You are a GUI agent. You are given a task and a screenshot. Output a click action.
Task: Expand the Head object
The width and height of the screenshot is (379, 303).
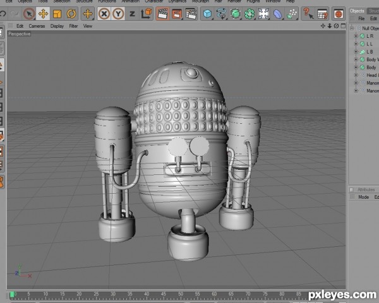point(356,75)
